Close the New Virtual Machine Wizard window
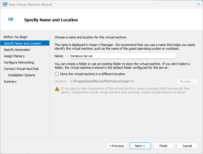 click(198, 5)
